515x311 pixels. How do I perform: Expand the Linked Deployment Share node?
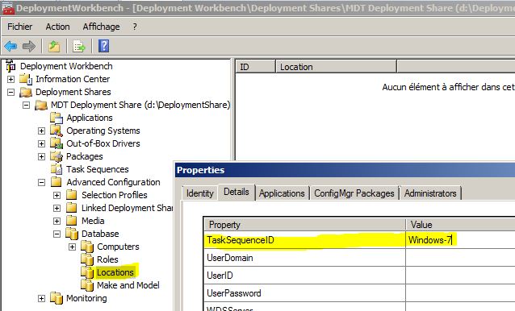(x=57, y=208)
